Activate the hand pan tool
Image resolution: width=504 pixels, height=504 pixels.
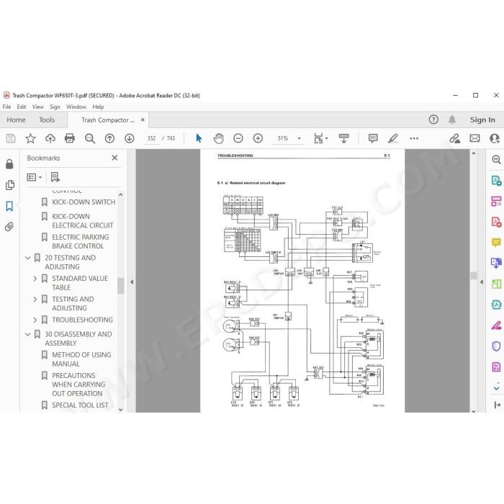pyautogui.click(x=218, y=138)
